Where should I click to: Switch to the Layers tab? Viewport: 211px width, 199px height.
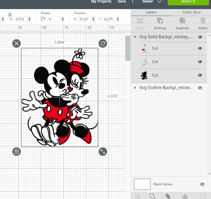pos(151,12)
